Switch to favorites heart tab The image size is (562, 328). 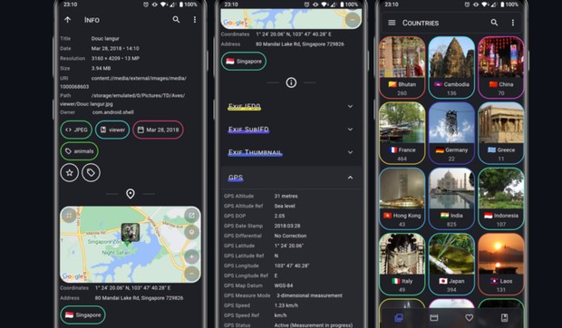pos(469,317)
